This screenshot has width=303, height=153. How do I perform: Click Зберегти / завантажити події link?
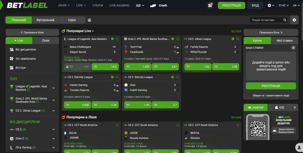tap(271, 95)
